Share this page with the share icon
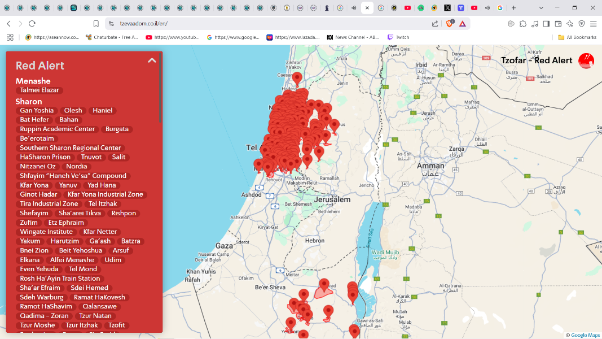This screenshot has width=602, height=339. (435, 23)
